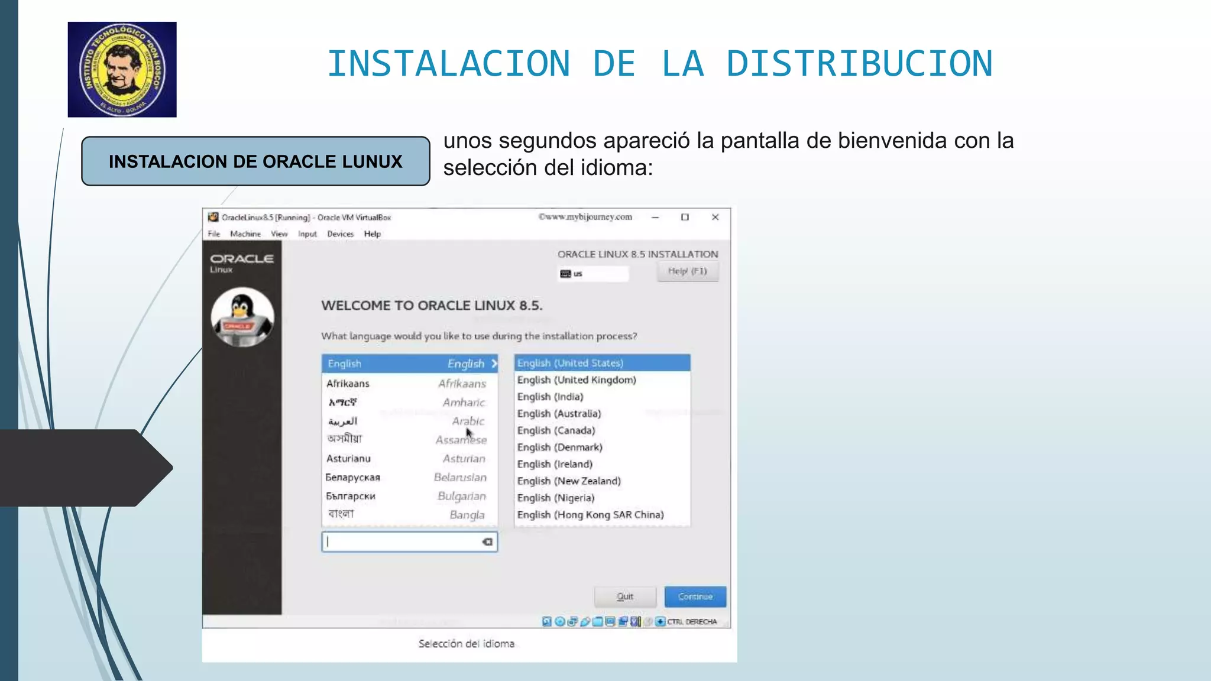Select the Arabic language row

point(410,421)
